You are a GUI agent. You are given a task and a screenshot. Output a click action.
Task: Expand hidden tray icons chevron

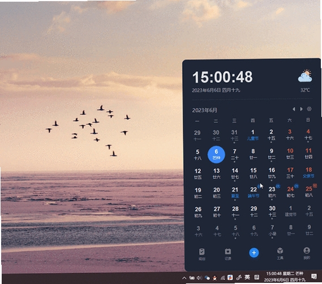point(184,278)
